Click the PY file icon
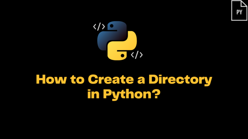Screen dimensions: 248x139 [x=239, y=10]
